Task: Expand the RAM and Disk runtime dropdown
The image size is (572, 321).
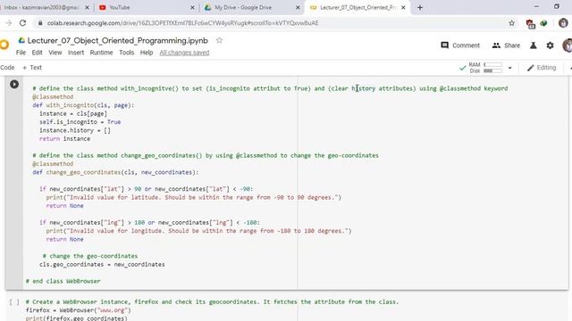Action: click(510, 68)
